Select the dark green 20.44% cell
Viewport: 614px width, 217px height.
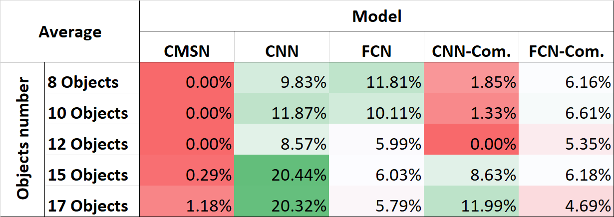281,175
